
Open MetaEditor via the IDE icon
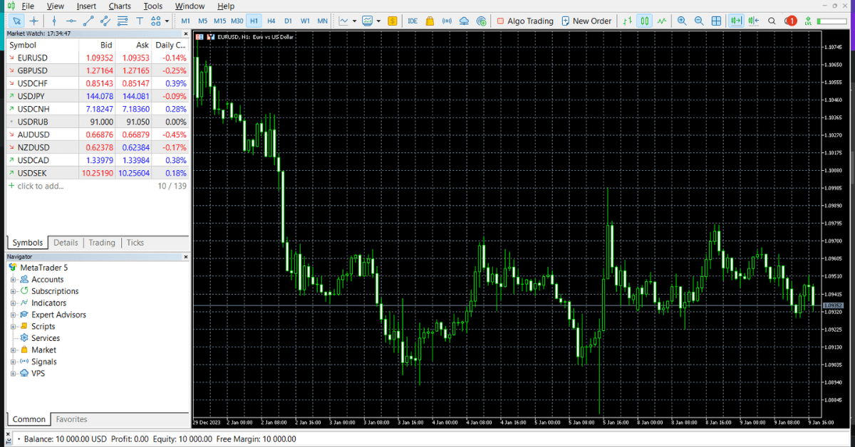coord(413,21)
